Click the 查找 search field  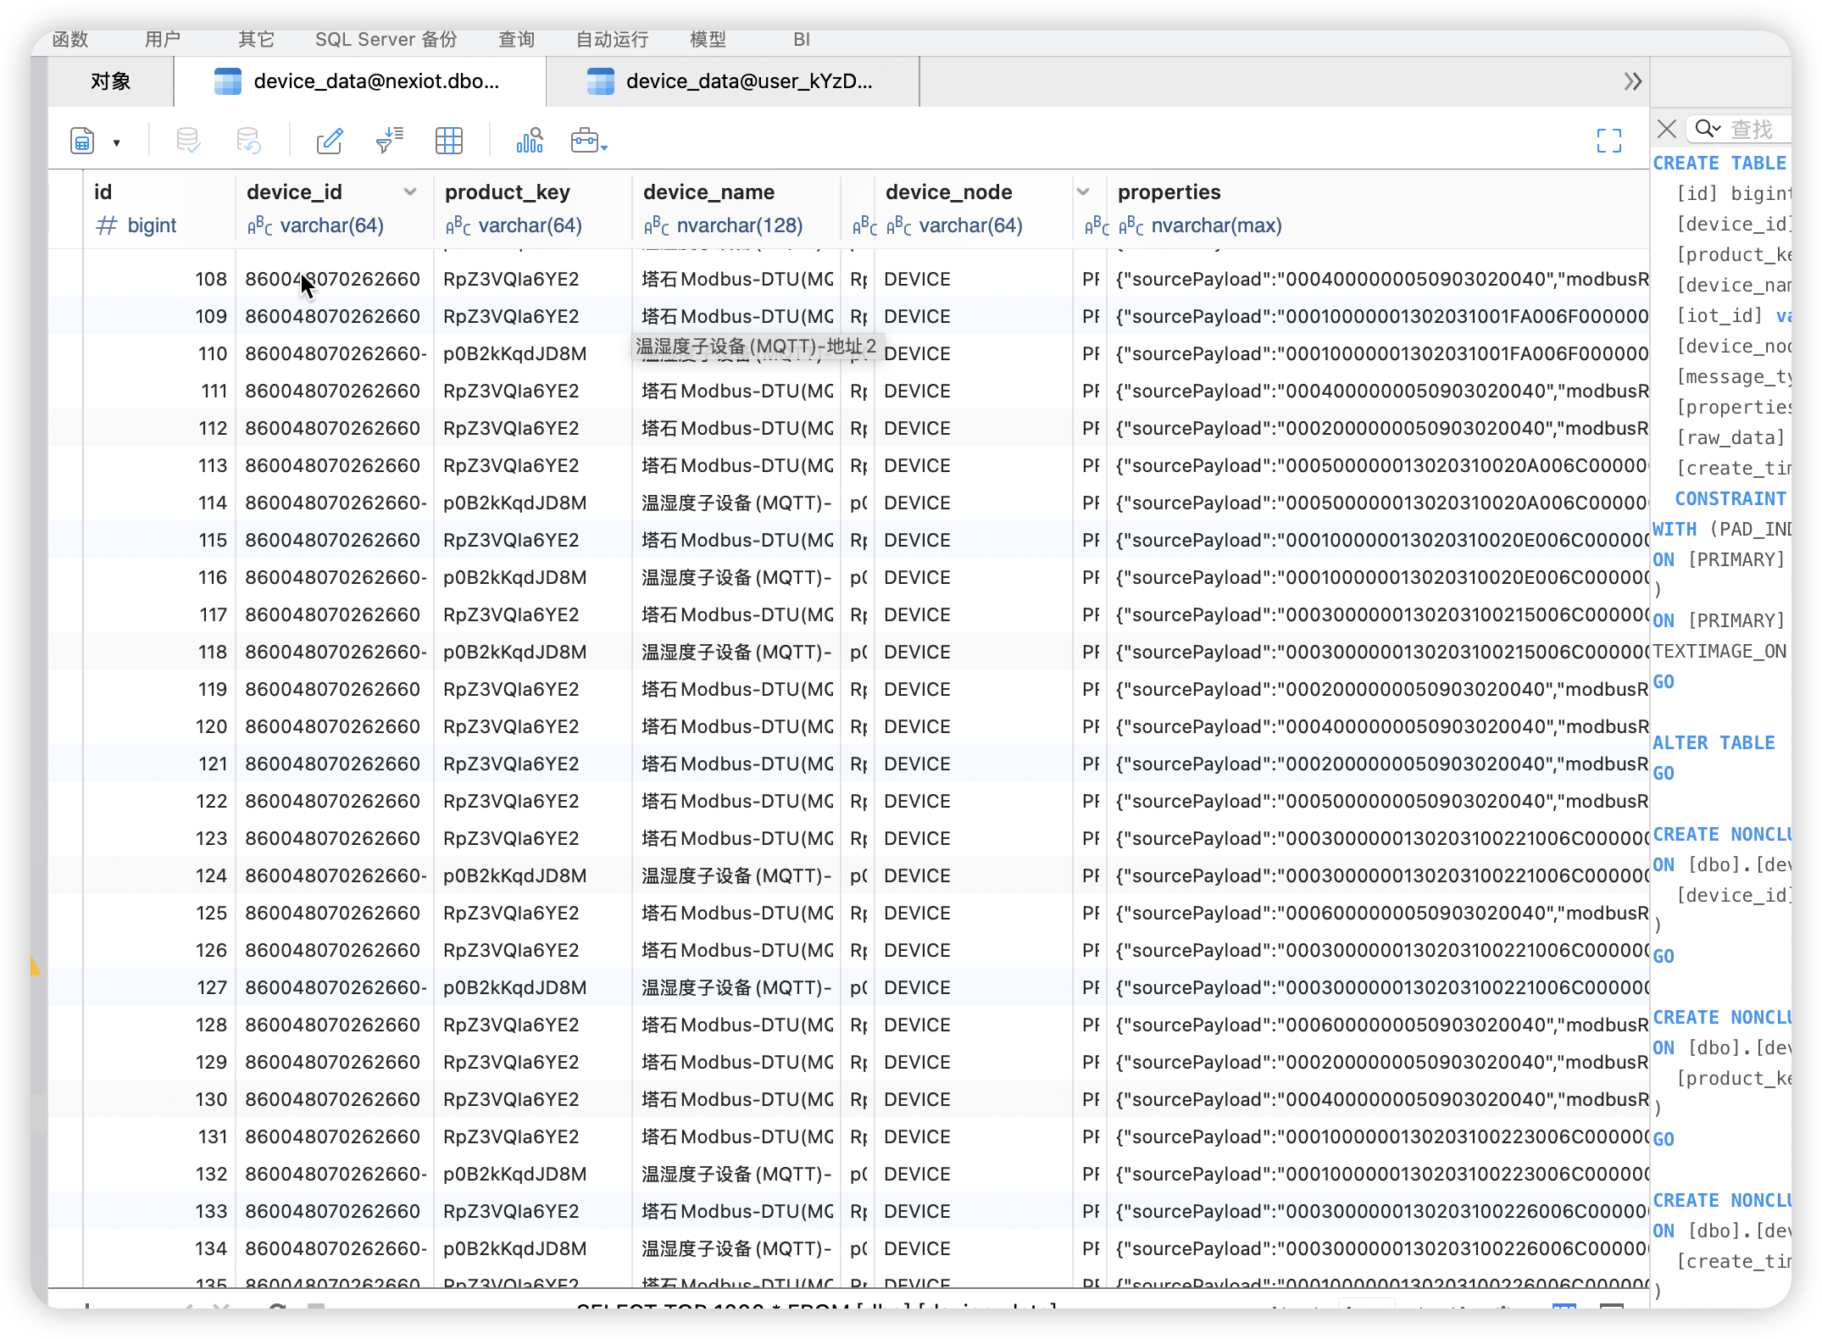pyautogui.click(x=1751, y=129)
